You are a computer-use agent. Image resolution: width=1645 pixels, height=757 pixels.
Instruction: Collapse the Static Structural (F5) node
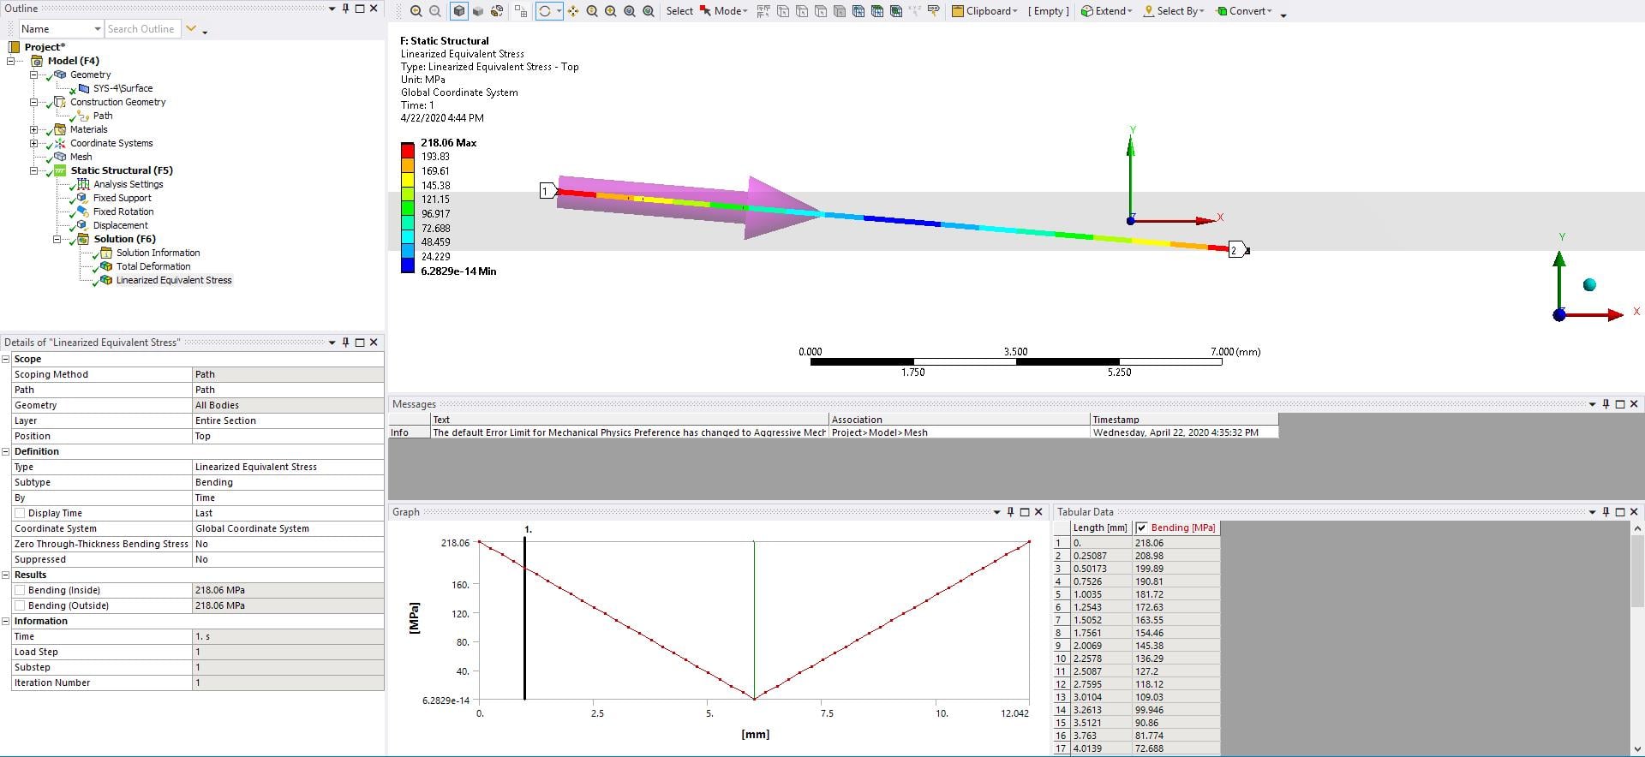tap(34, 170)
